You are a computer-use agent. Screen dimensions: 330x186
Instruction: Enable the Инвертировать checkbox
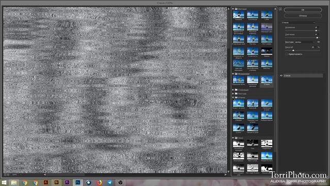coord(287,54)
